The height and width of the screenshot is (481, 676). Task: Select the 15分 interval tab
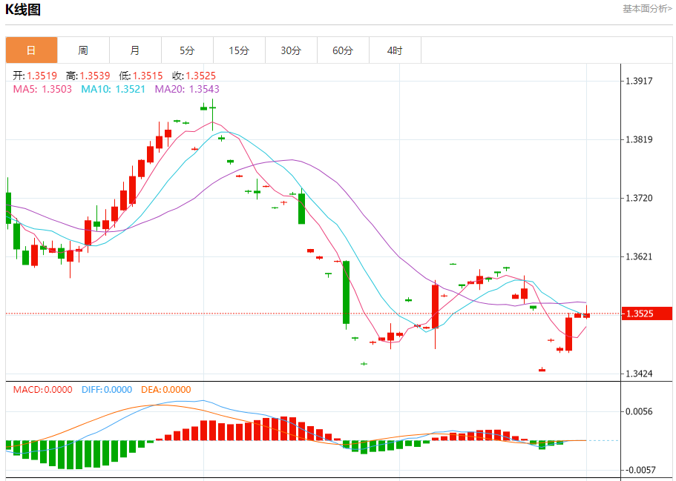[x=239, y=50]
